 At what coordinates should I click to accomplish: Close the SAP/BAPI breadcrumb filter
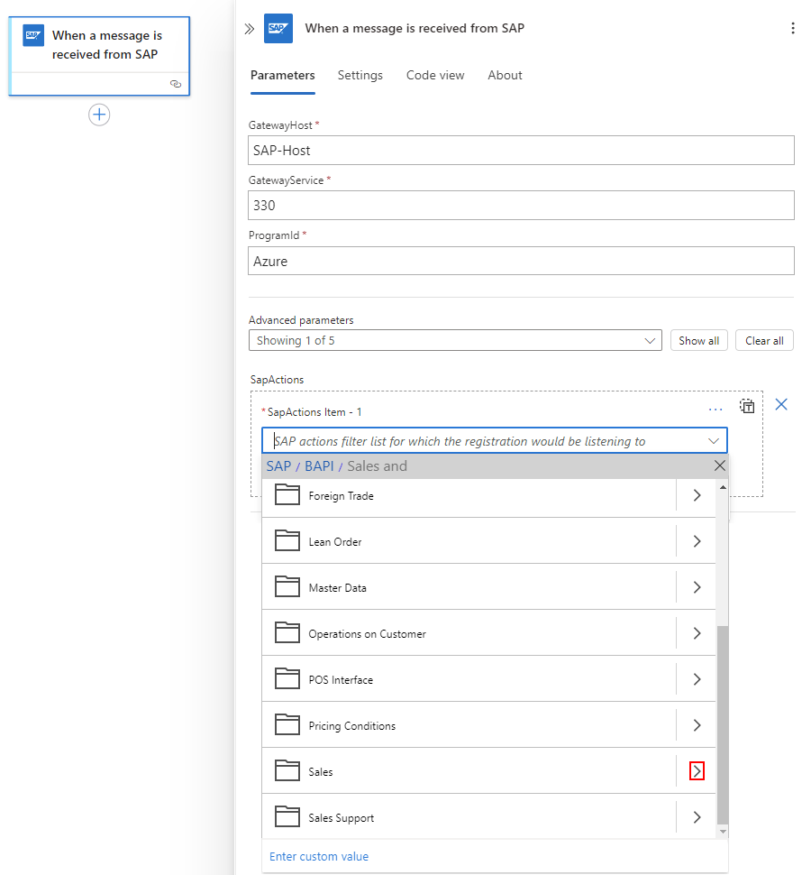[719, 465]
